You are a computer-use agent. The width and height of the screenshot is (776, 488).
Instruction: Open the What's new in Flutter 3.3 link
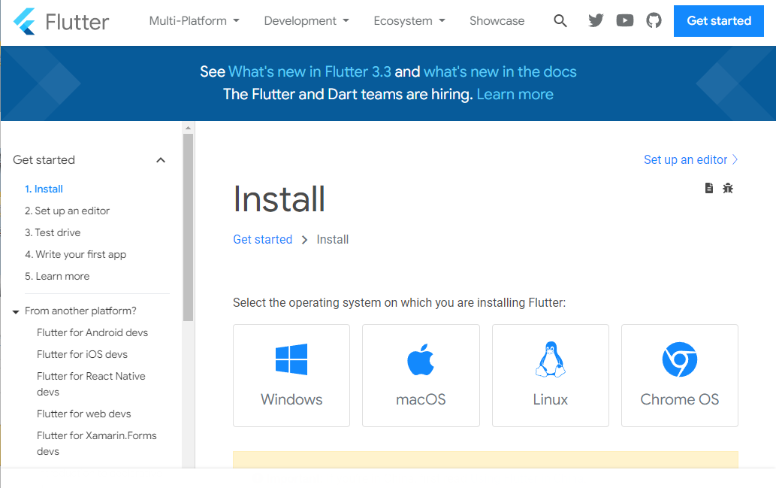click(x=309, y=72)
